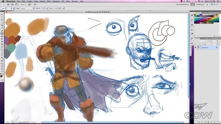Image resolution: width=221 pixels, height=124 pixels.
Task: Open the Filter menu
Action: (x=49, y=1)
